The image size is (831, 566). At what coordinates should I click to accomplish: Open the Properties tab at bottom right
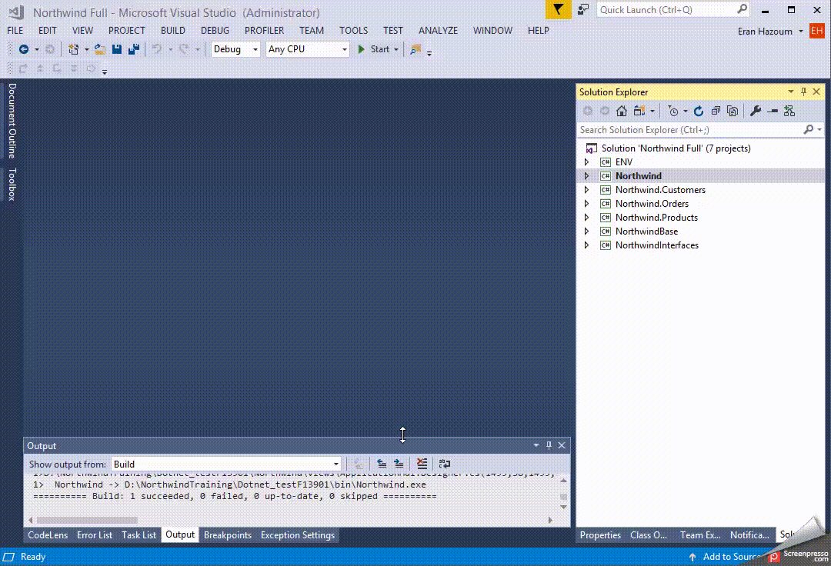[x=600, y=535]
